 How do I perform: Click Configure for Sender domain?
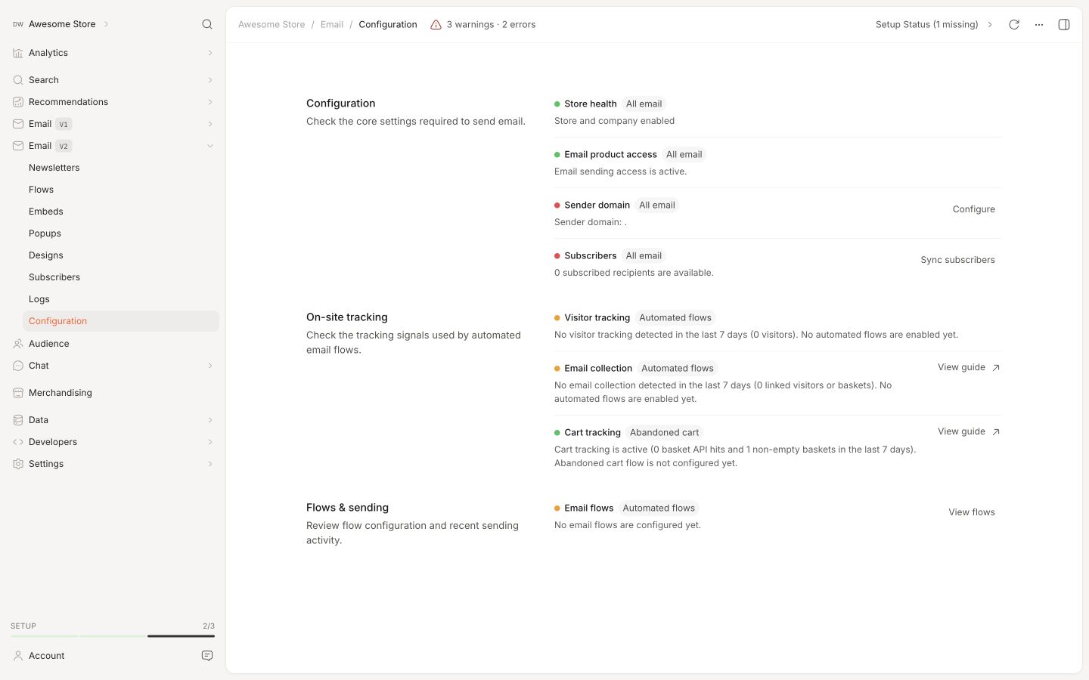(x=973, y=209)
